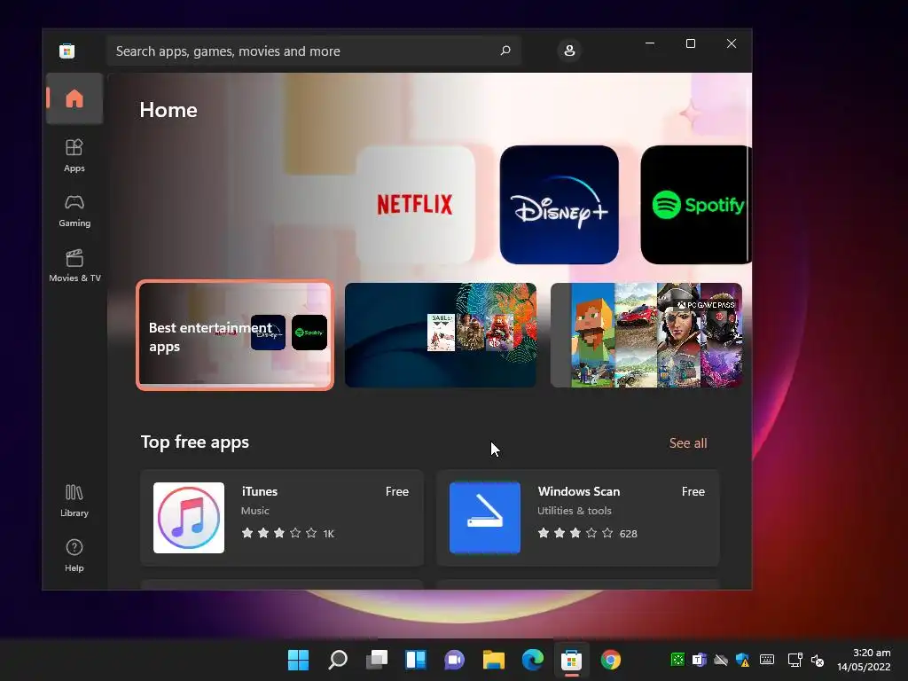Click the Free label on Windows Scan card
908x681 pixels.
pos(693,491)
